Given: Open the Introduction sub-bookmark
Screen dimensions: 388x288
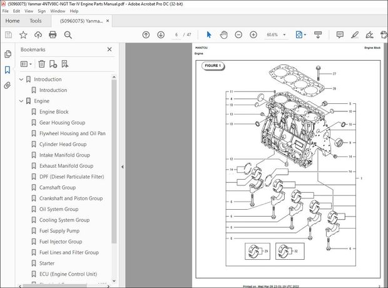Looking at the screenshot, I should point(53,90).
